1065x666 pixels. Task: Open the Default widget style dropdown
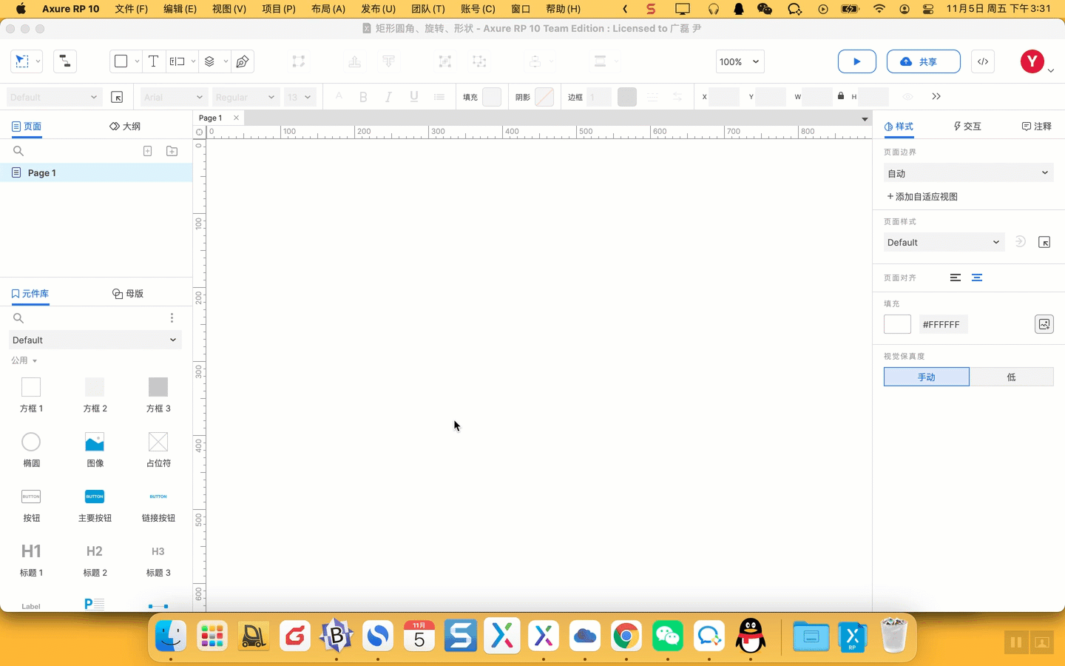pyautogui.click(x=54, y=97)
